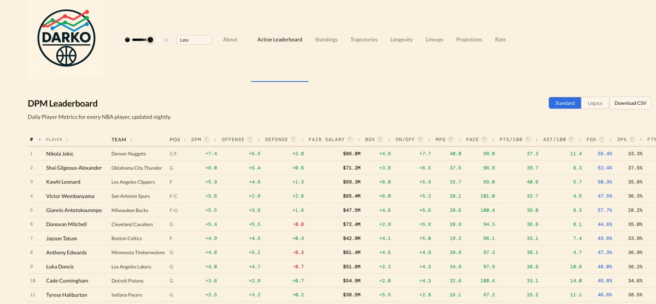656x304 pixels.
Task: Open the DPM column sort handle
Action: [x=215, y=140]
